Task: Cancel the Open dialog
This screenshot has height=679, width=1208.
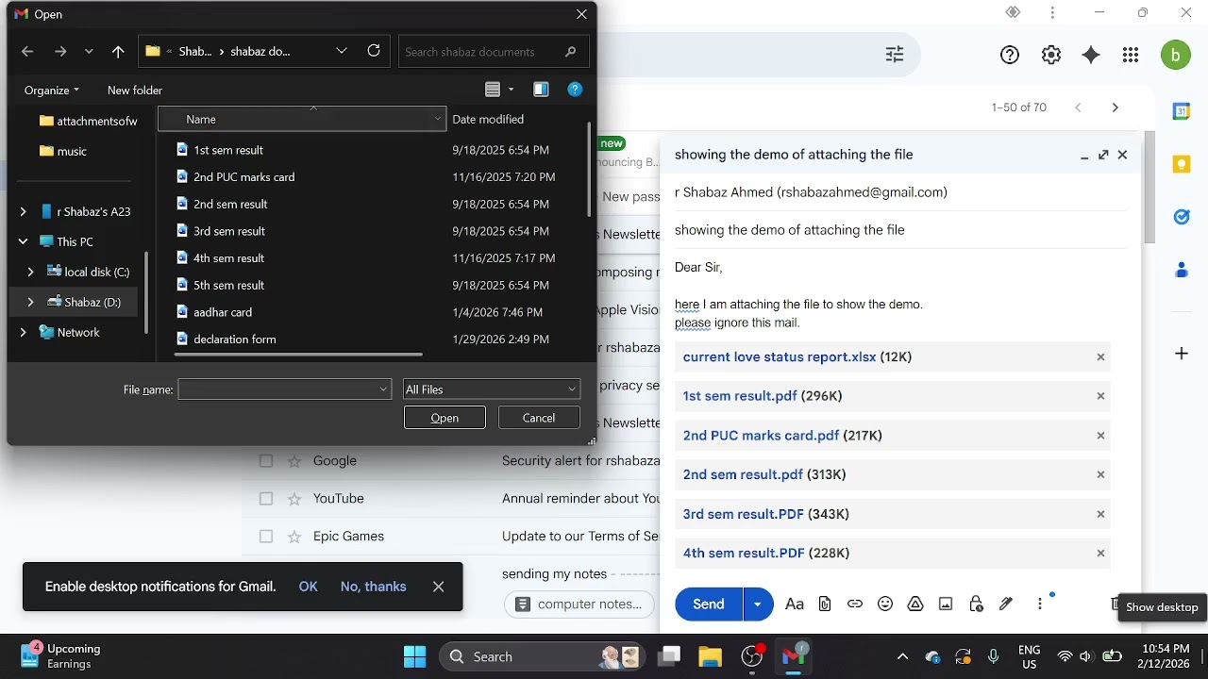Action: coord(539,418)
